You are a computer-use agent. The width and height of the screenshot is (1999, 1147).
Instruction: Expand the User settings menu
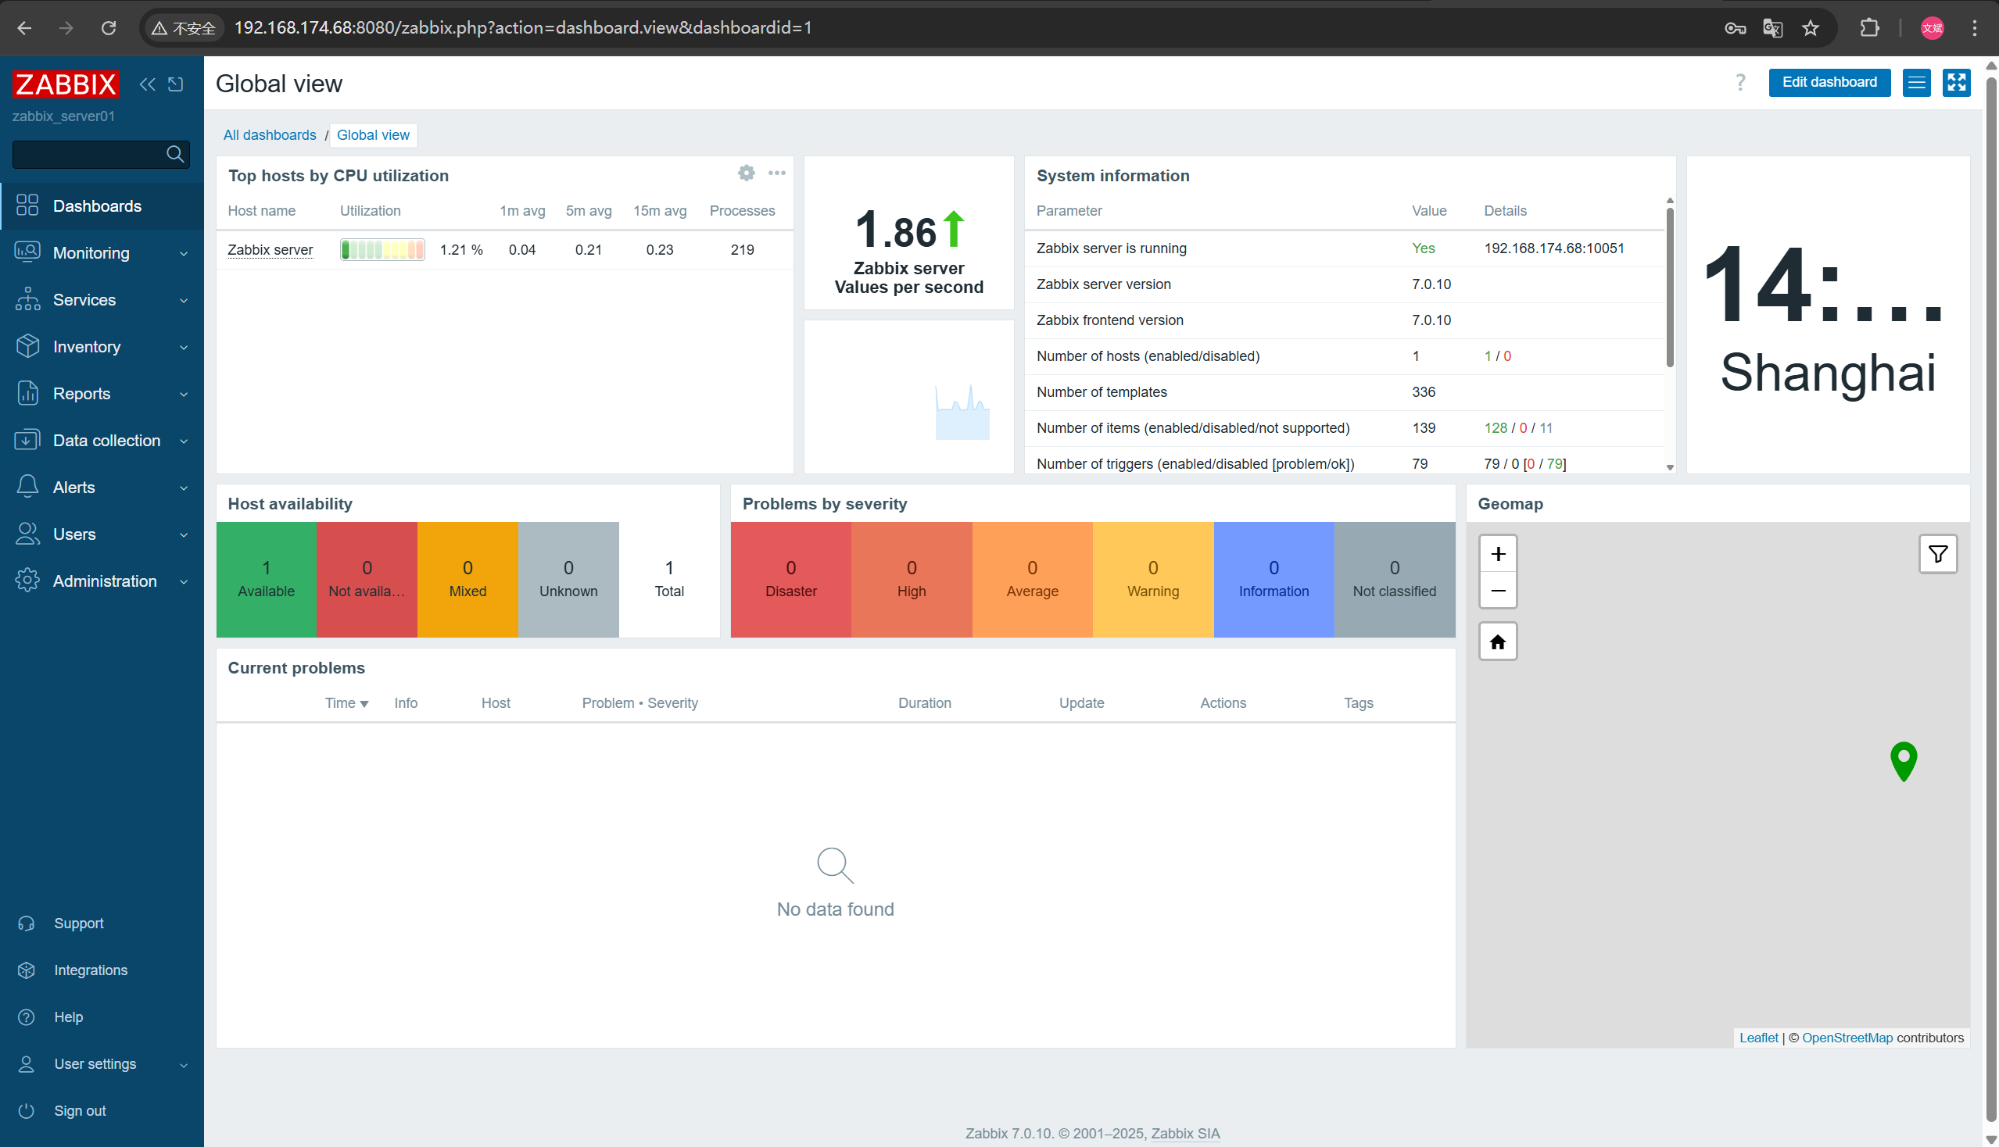tap(102, 1063)
